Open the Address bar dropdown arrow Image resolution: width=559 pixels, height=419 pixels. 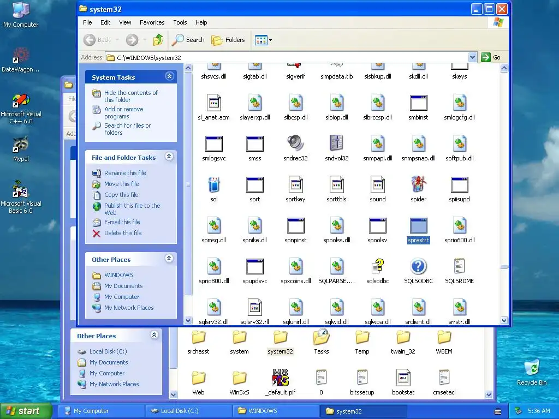[x=472, y=57]
